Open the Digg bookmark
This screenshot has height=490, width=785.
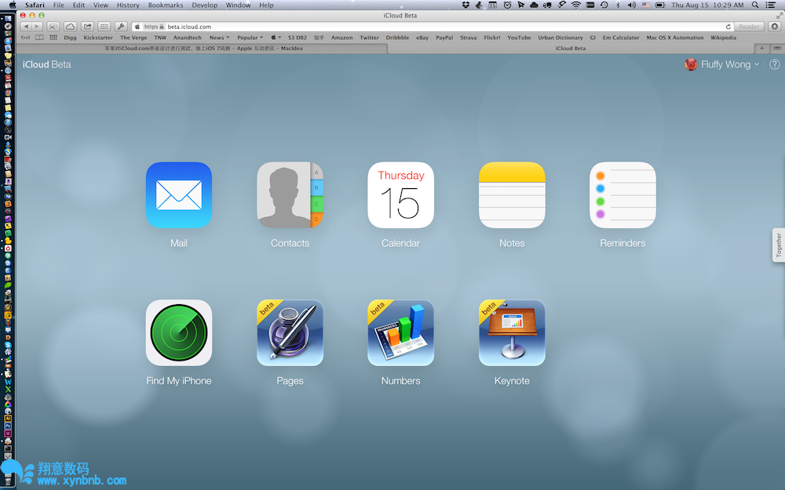point(70,38)
